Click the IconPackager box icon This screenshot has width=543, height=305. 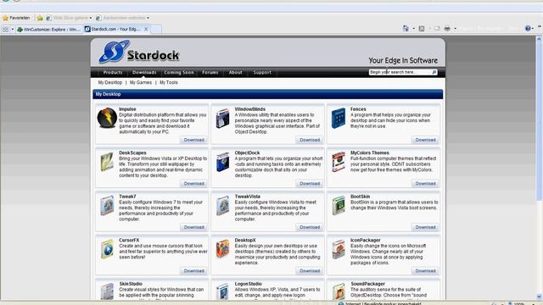339,249
